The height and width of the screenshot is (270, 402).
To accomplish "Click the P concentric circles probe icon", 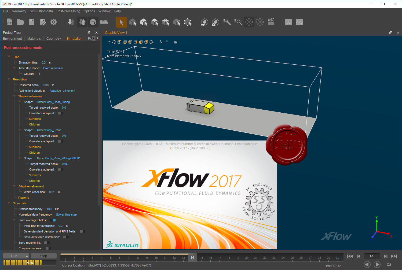I will 249,22.
